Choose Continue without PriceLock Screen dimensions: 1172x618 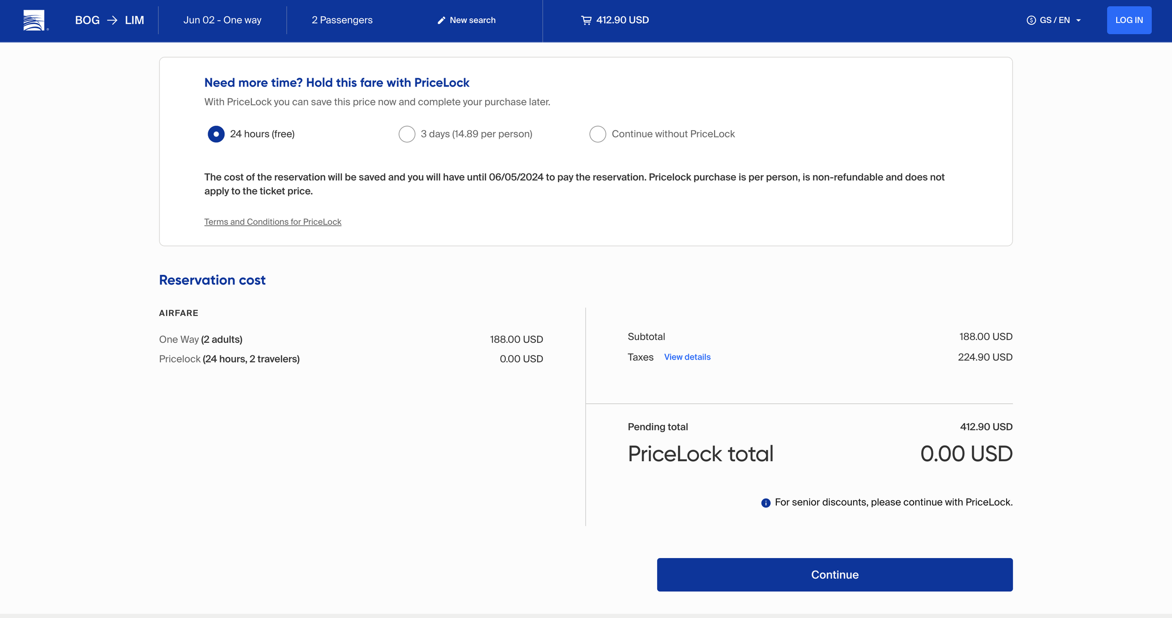[x=598, y=134]
